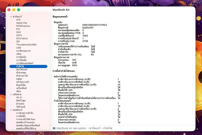Zoom window with green button

19,10
